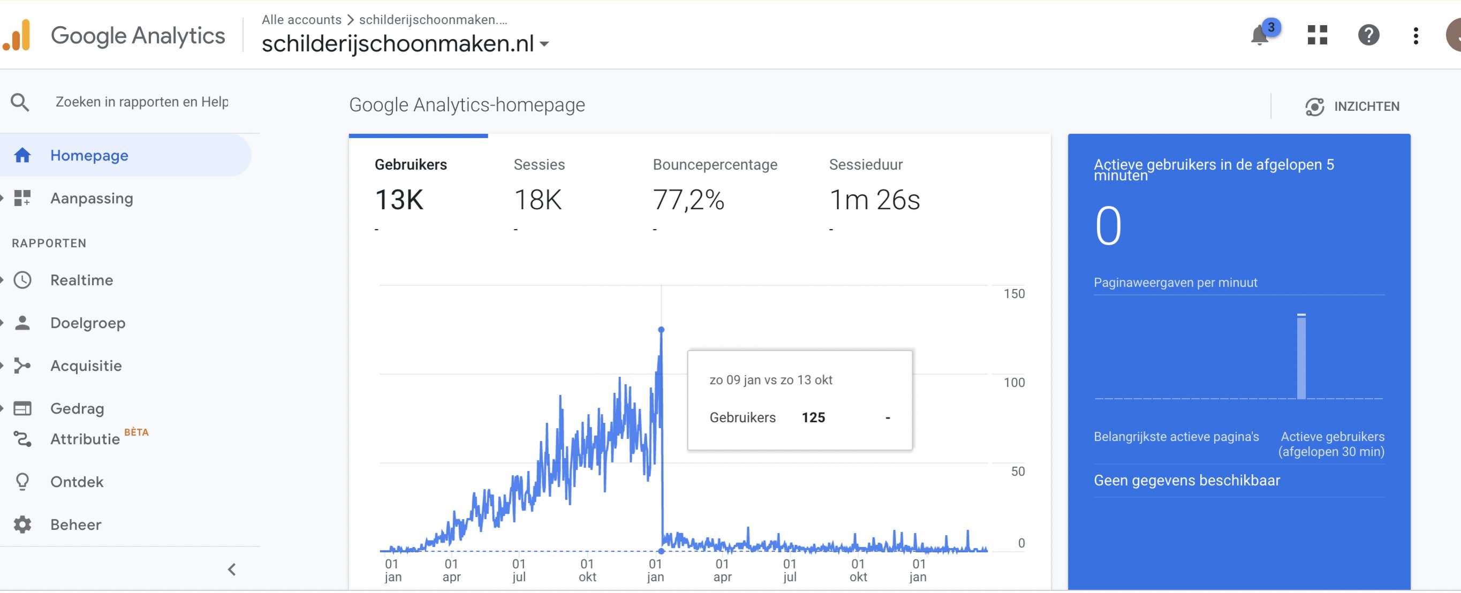Click the tooltip date zo 09 jan vs zo 13 okt
Viewport: 1461px width, 593px height.
click(x=771, y=380)
